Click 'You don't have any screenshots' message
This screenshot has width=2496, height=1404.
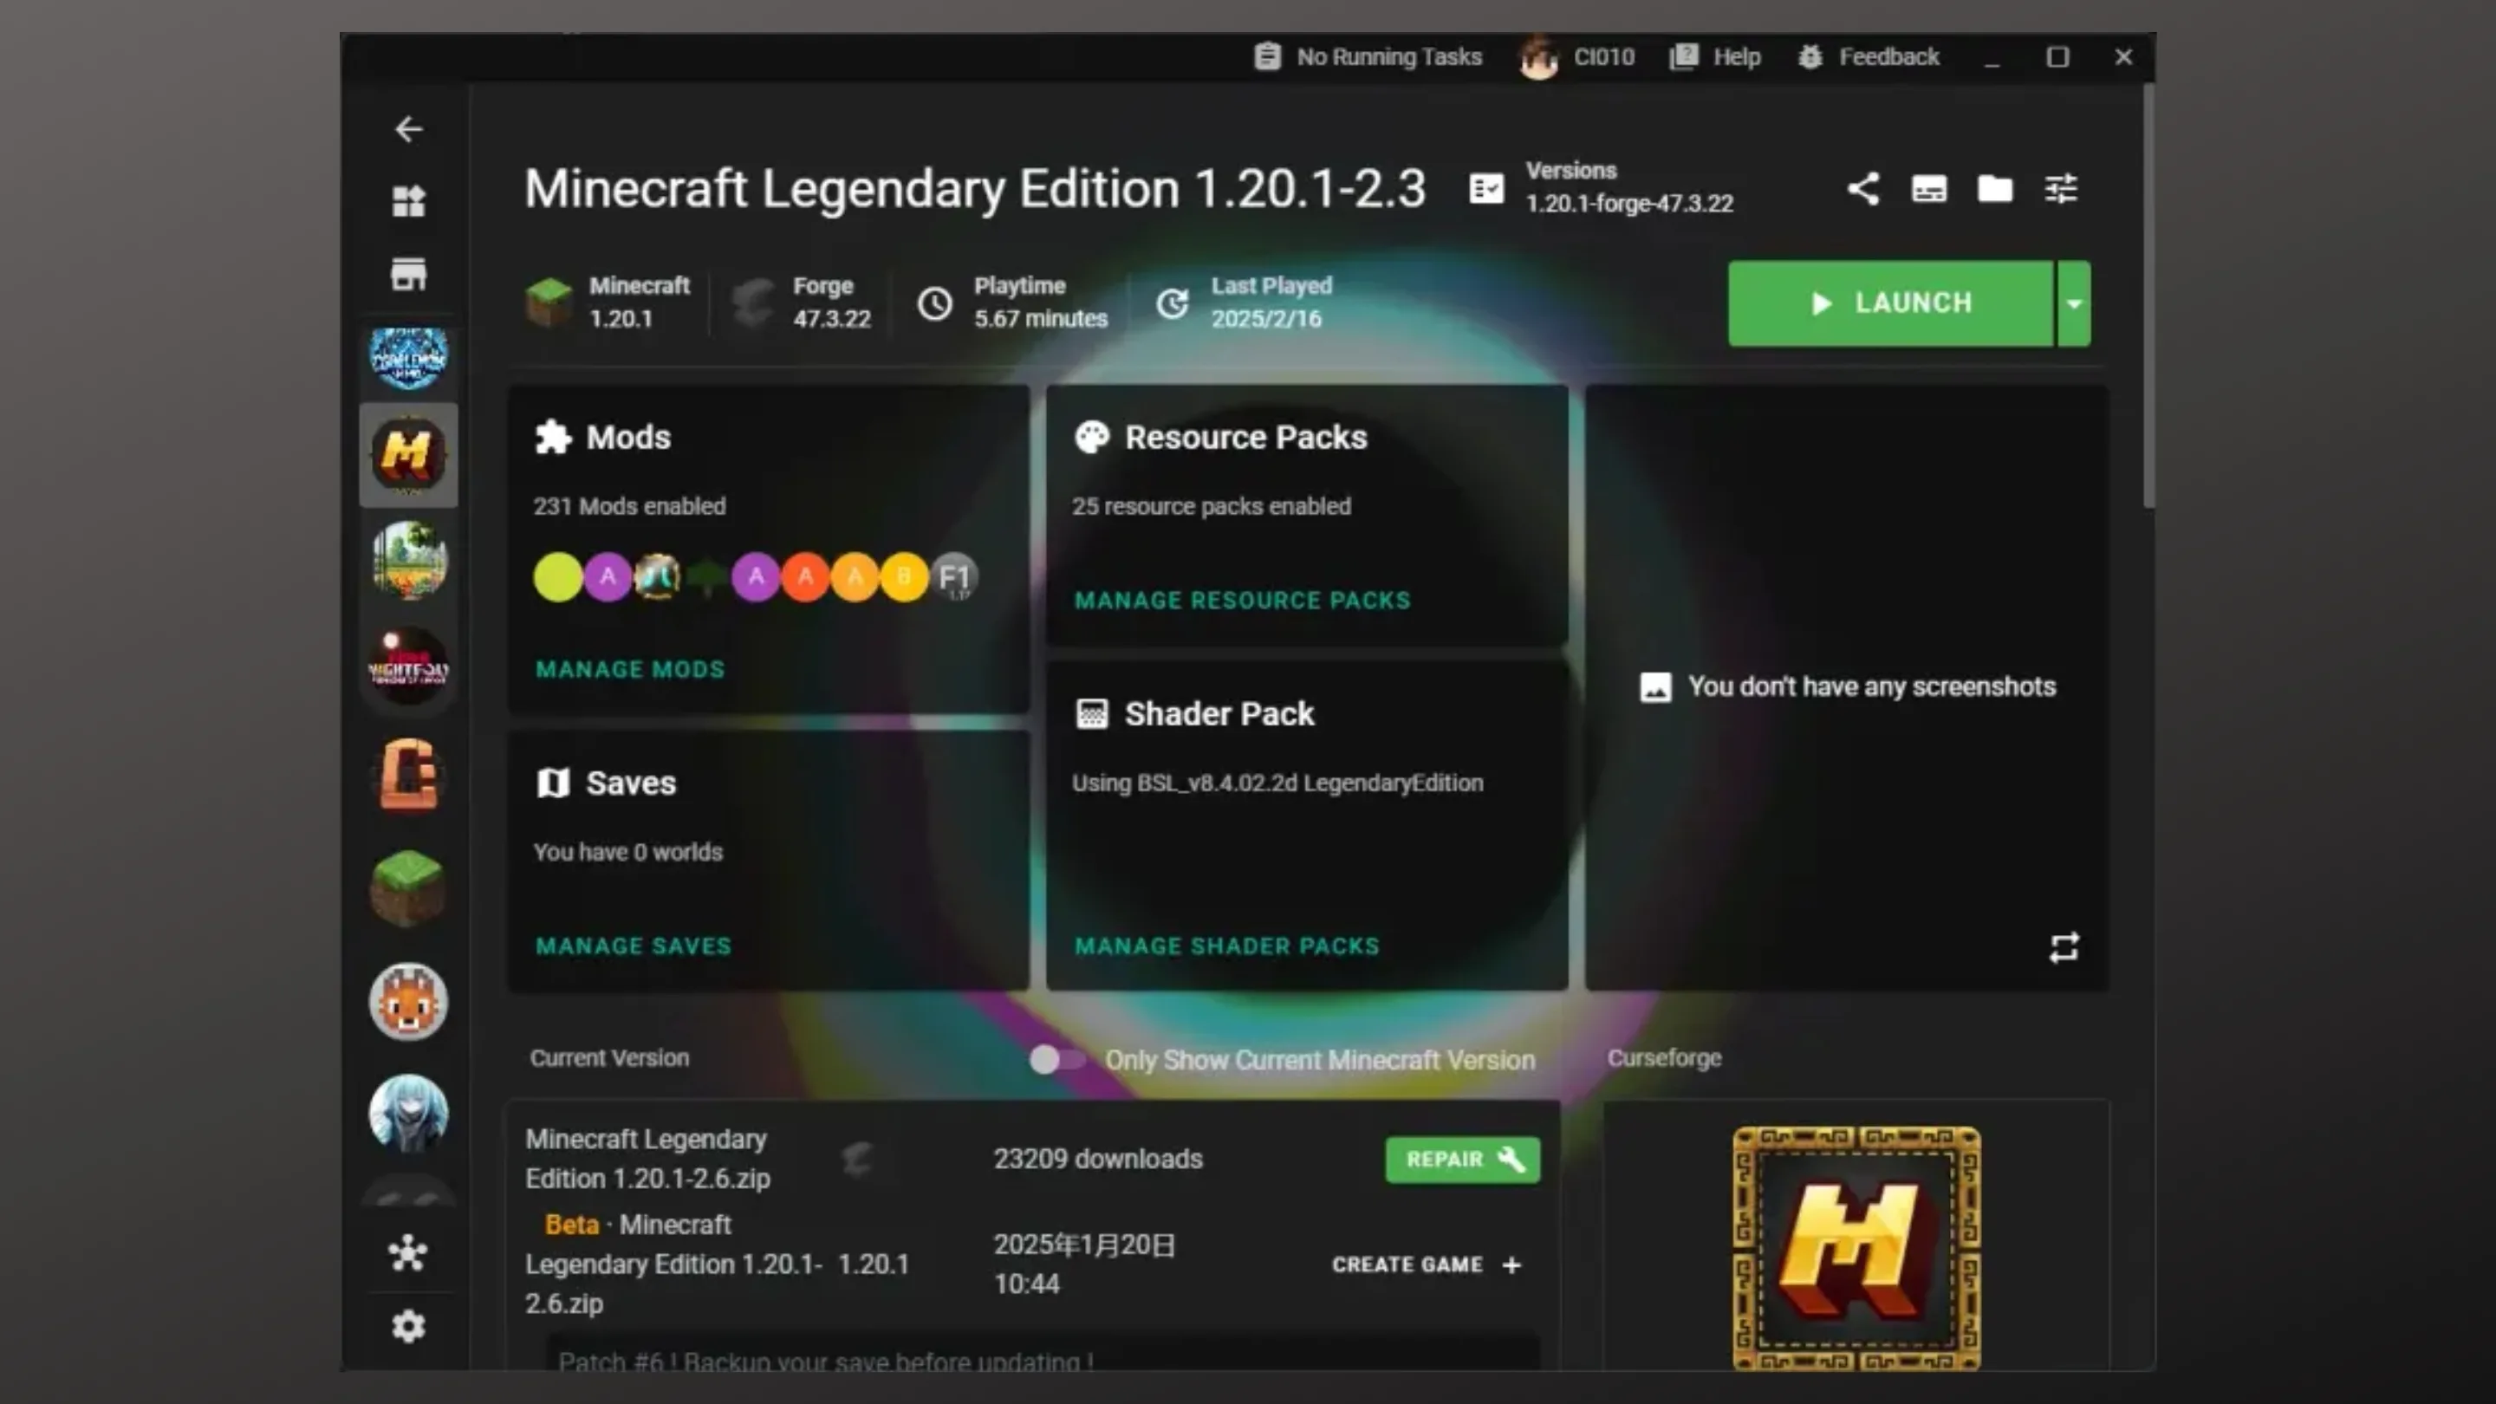[1871, 687]
